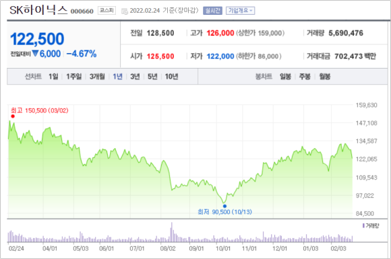This screenshot has width=391, height=259.
Task: Click the 시가 value 125,500
Action: pos(160,57)
